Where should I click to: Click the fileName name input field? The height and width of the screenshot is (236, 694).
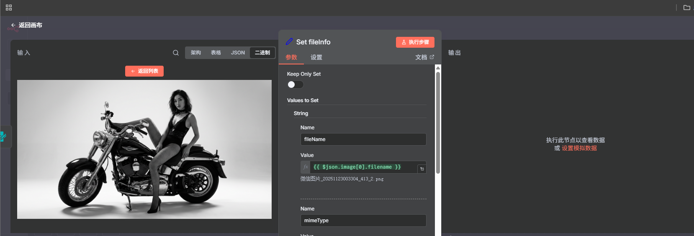tap(363, 139)
